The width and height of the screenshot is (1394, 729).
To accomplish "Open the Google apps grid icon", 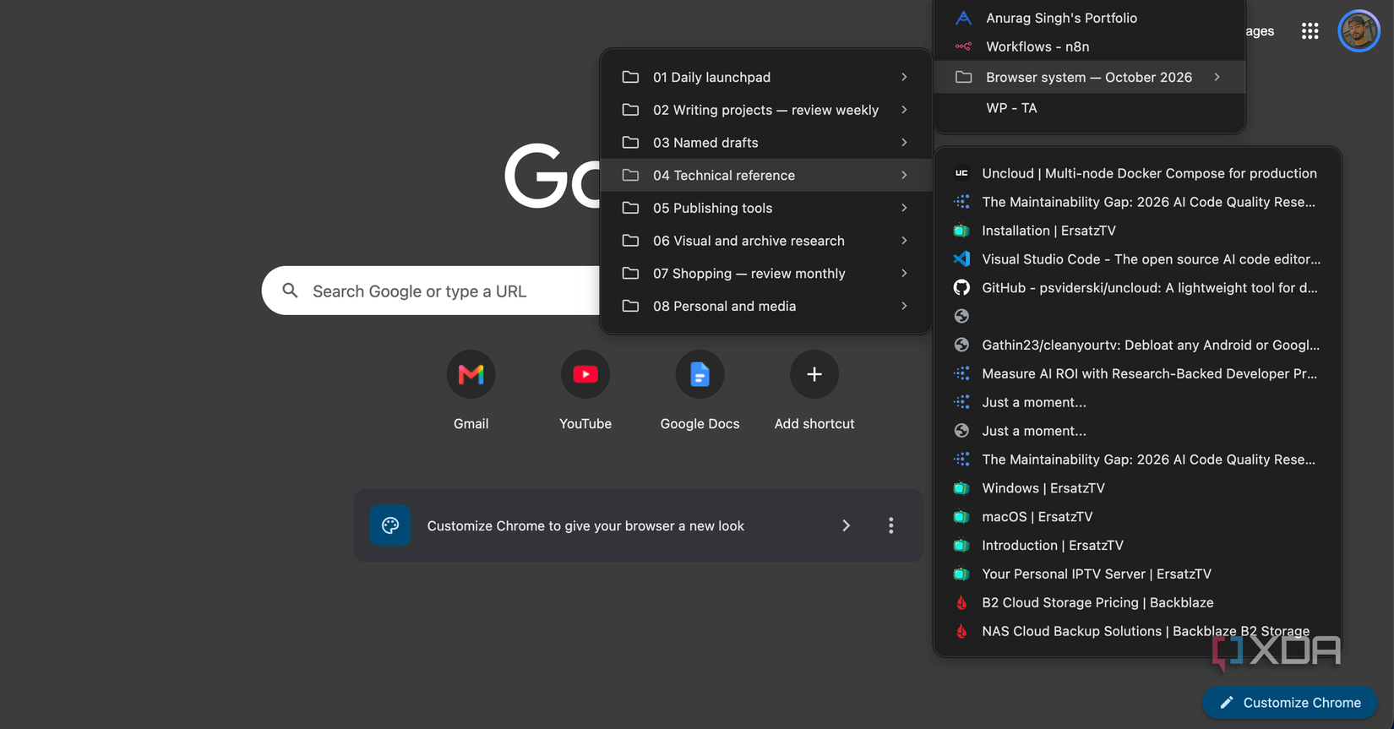I will pyautogui.click(x=1310, y=31).
